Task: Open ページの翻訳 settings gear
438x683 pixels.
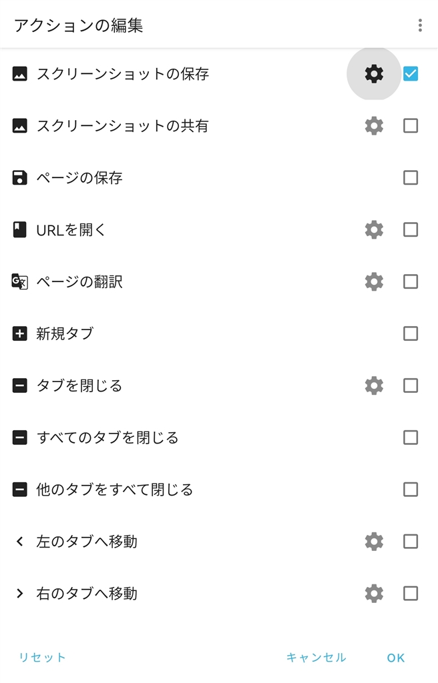Action: (x=374, y=281)
